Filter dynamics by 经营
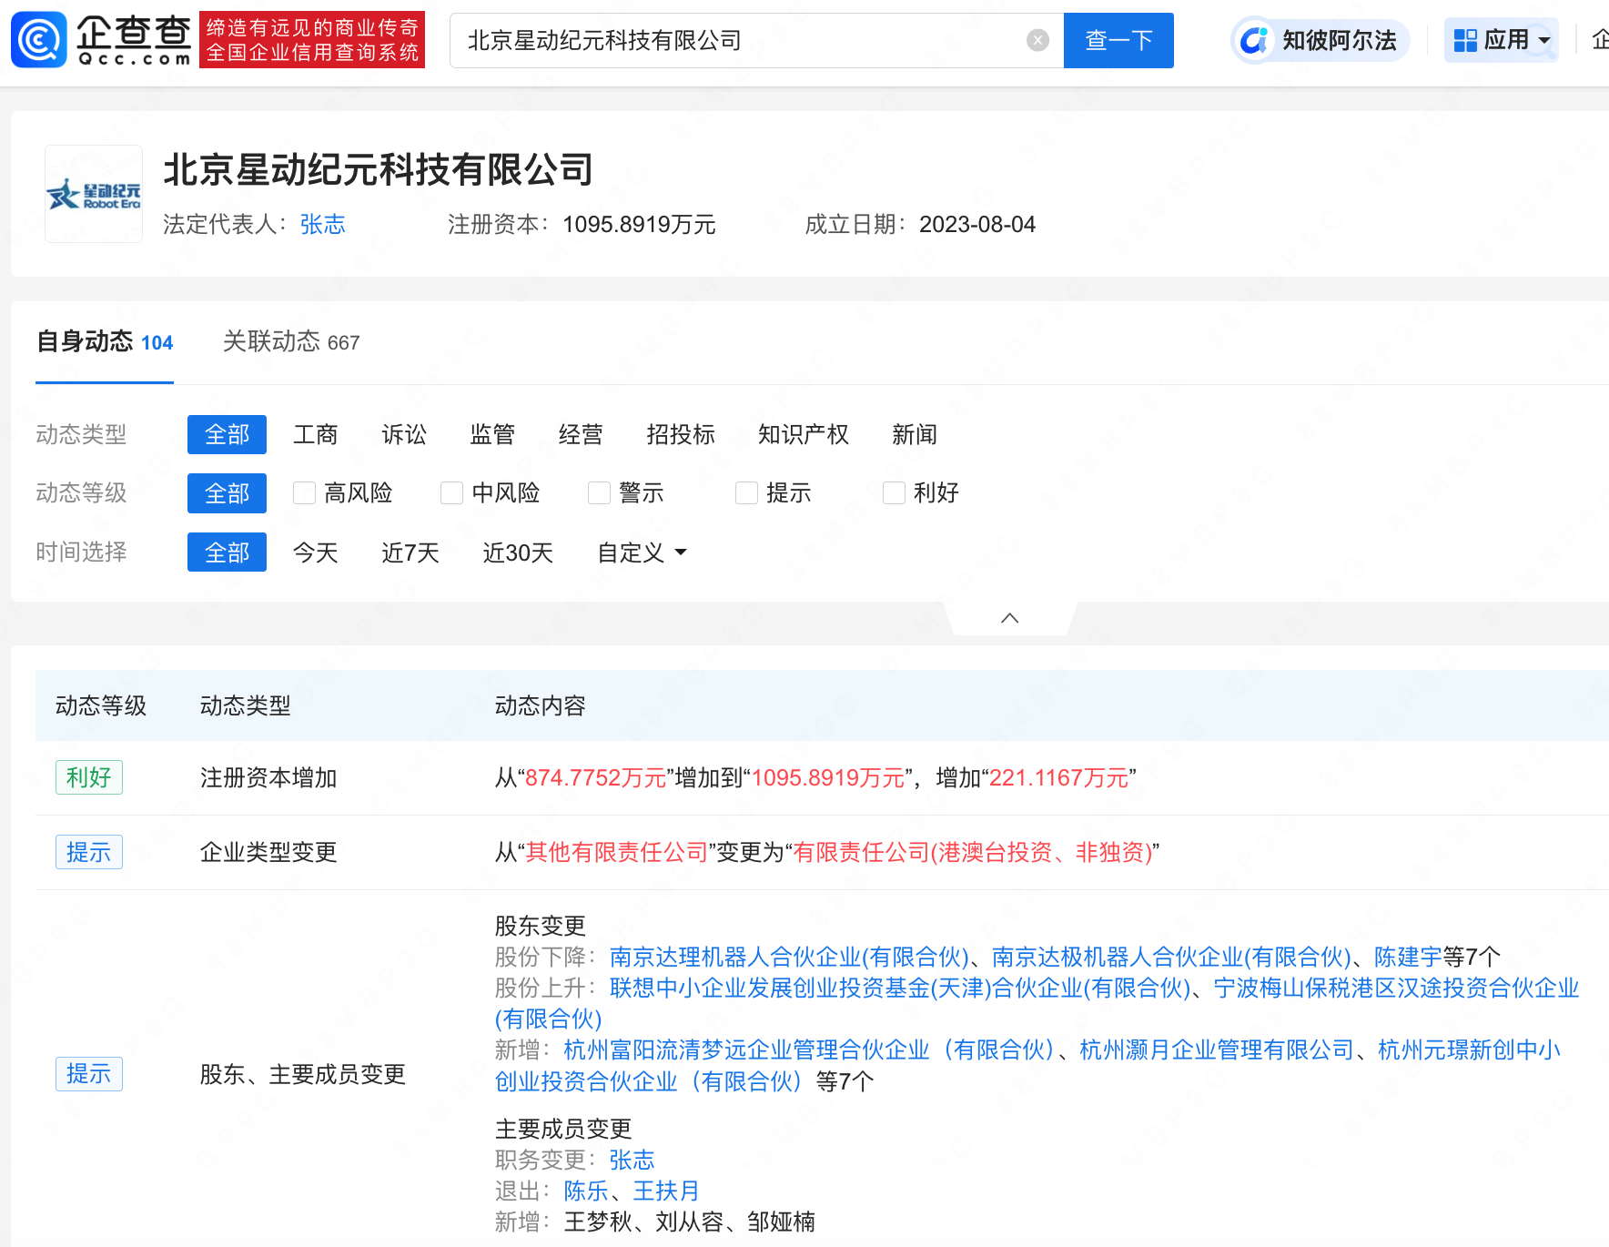Viewport: 1609px width, 1247px height. [581, 434]
